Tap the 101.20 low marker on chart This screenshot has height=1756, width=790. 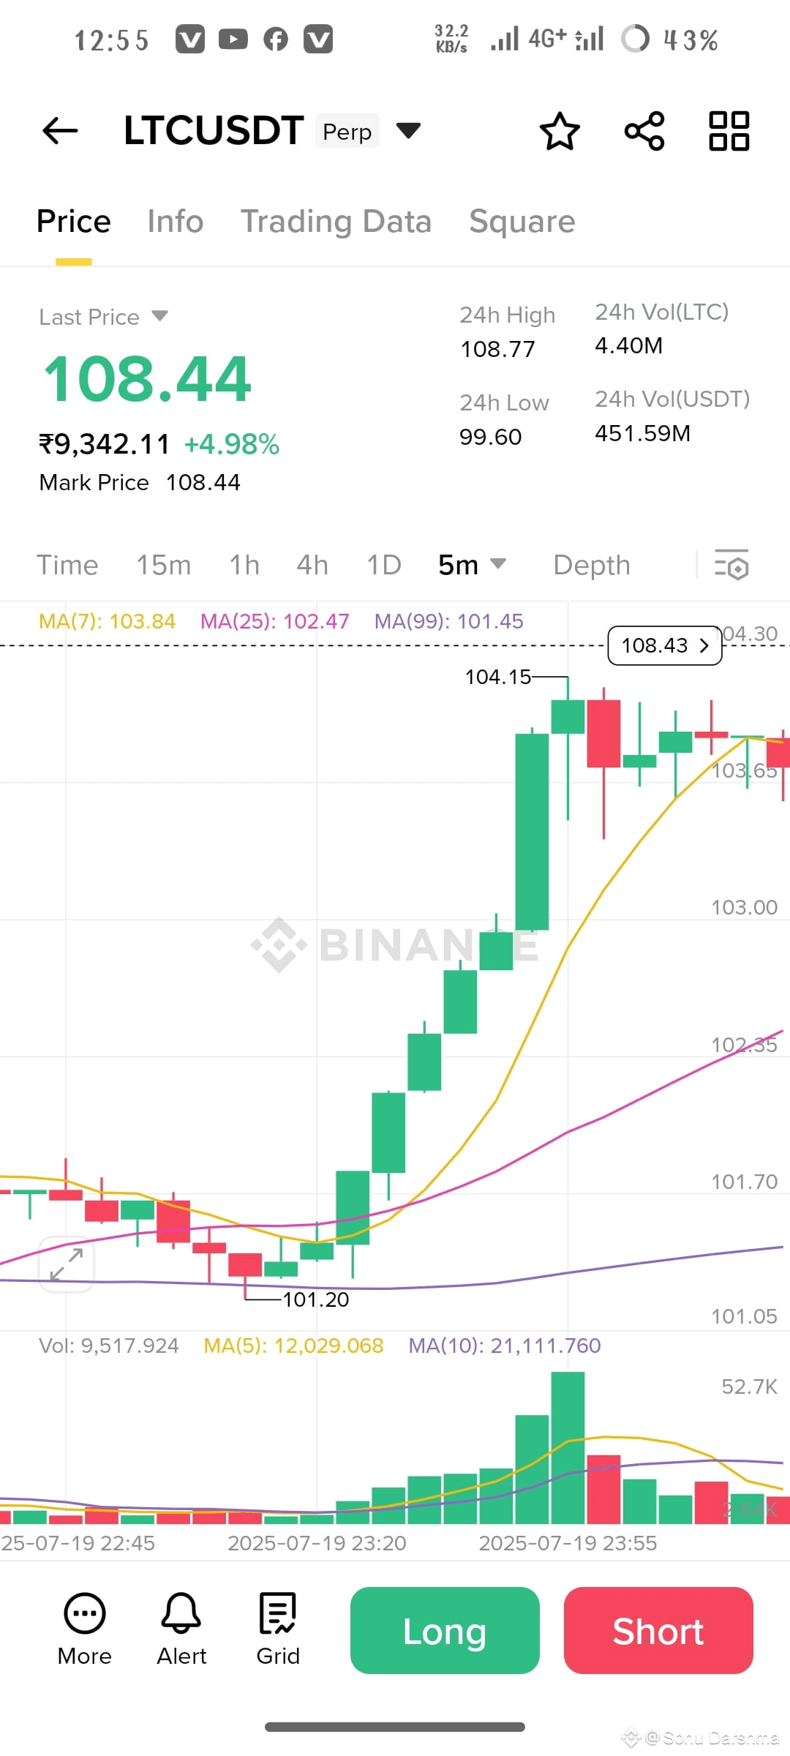click(x=316, y=1299)
